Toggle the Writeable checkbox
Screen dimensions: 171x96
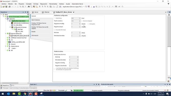click(x=88, y=24)
